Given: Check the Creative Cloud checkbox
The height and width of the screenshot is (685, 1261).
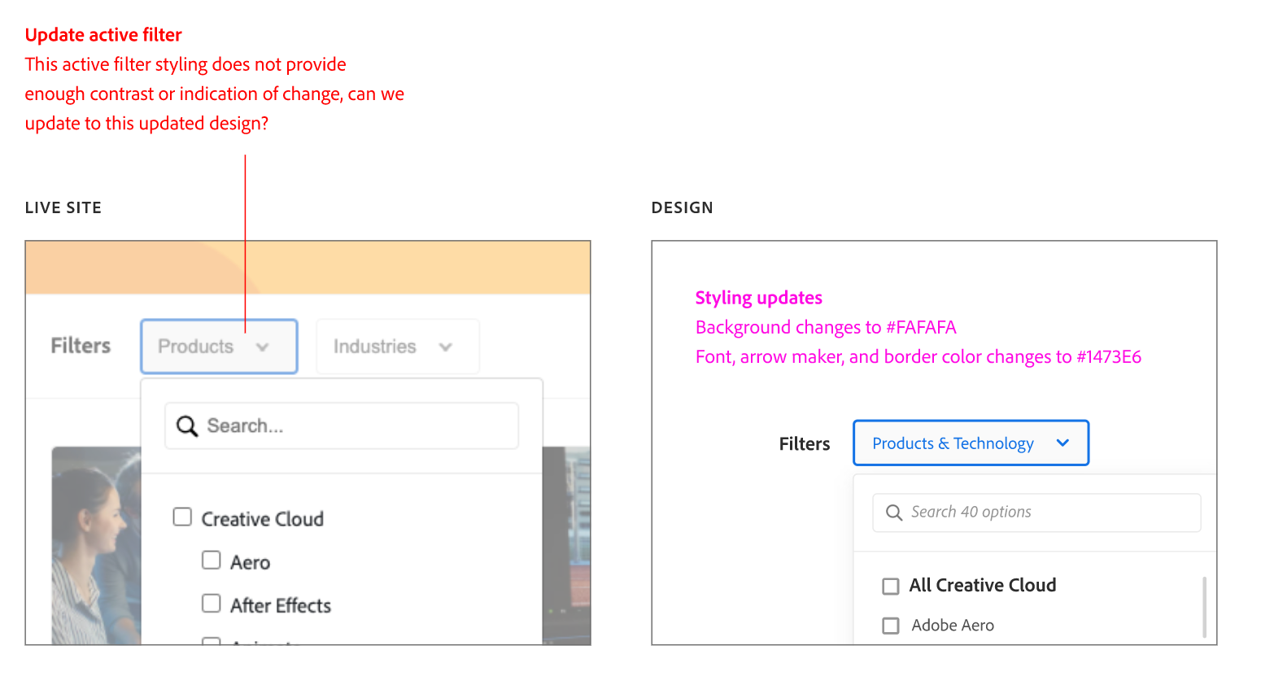Looking at the screenshot, I should (x=182, y=517).
